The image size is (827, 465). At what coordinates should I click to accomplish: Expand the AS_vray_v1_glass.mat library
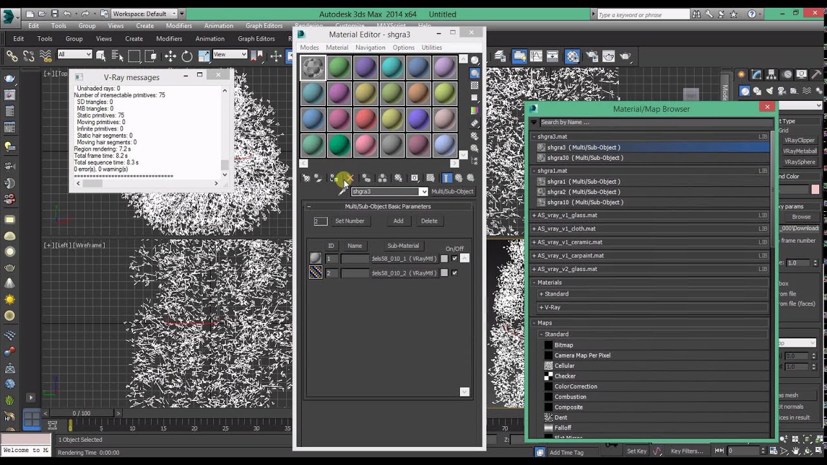tap(534, 215)
